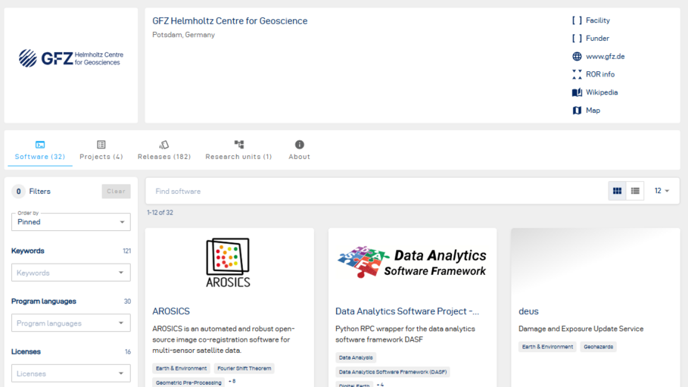Switch to list view layout

635,191
